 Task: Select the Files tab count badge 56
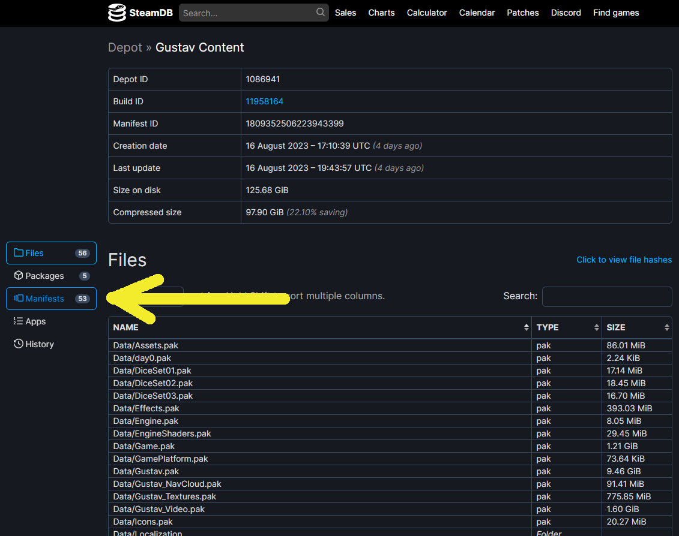point(82,253)
